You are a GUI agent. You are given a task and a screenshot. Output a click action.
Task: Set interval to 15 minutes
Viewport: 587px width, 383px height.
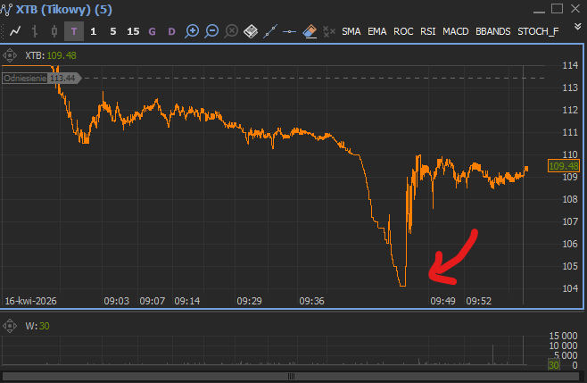[133, 31]
